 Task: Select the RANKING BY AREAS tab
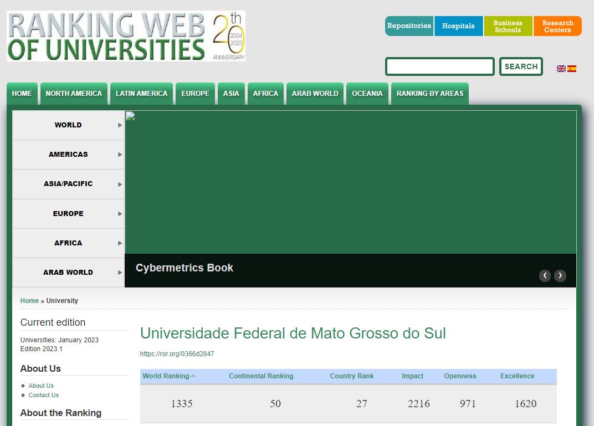(429, 94)
